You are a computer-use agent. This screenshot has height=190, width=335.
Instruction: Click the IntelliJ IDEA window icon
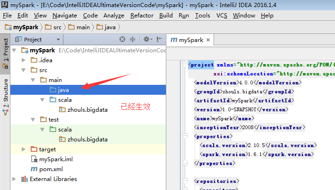tap(4, 4)
